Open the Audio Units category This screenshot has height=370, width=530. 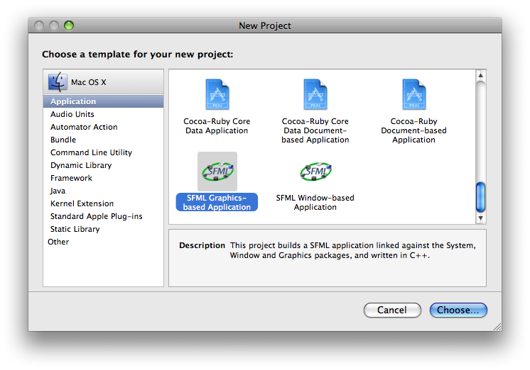(x=72, y=114)
